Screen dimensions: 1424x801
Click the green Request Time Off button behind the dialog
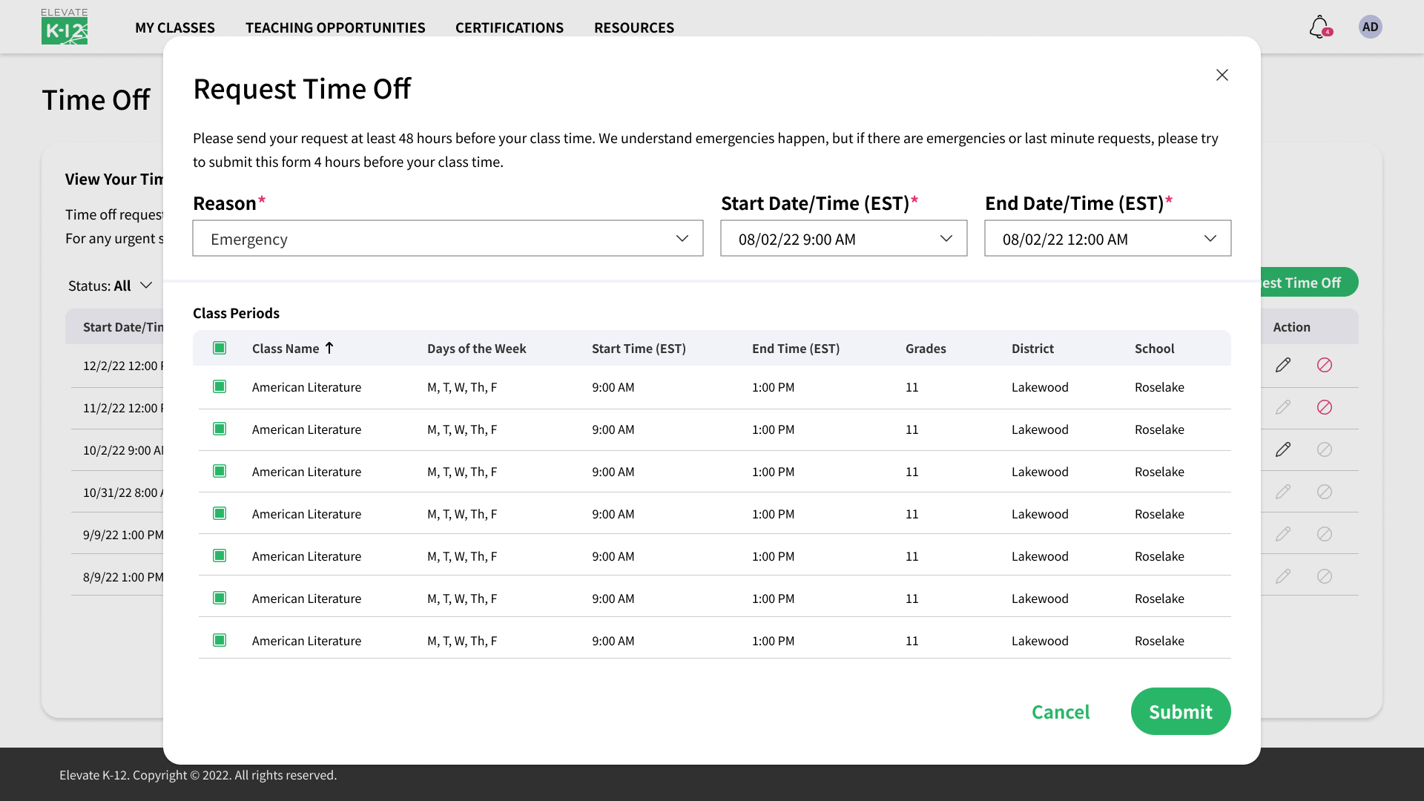[x=1309, y=282]
